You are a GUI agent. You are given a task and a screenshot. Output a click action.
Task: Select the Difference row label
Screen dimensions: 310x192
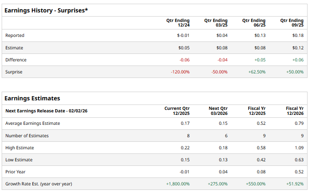point(16,60)
